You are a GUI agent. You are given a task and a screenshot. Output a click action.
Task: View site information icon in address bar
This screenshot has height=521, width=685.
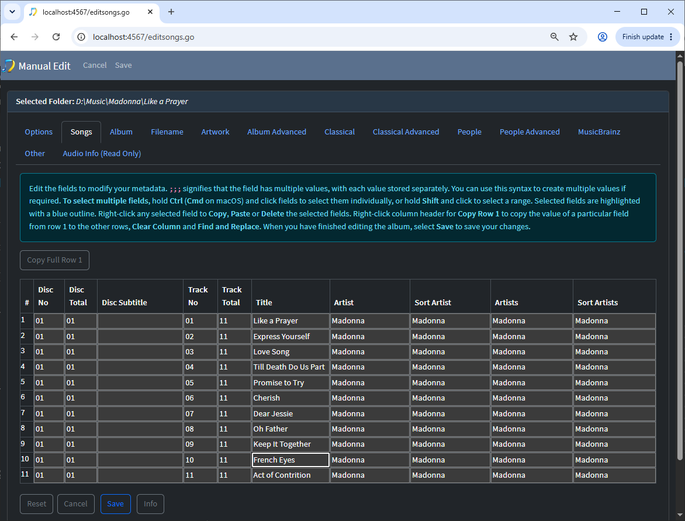[x=81, y=37]
